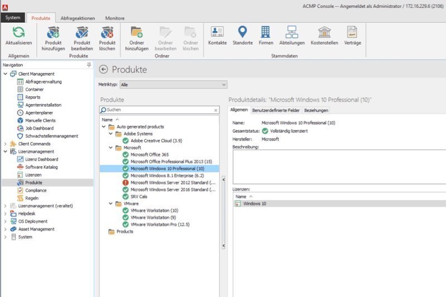The height and width of the screenshot is (297, 446).
Task: Clear the product search field with X
Action: pyautogui.click(x=216, y=110)
